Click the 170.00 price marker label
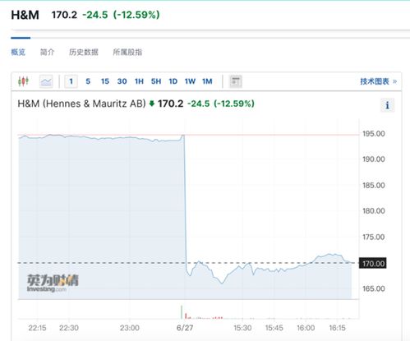410x341 pixels. [373, 263]
